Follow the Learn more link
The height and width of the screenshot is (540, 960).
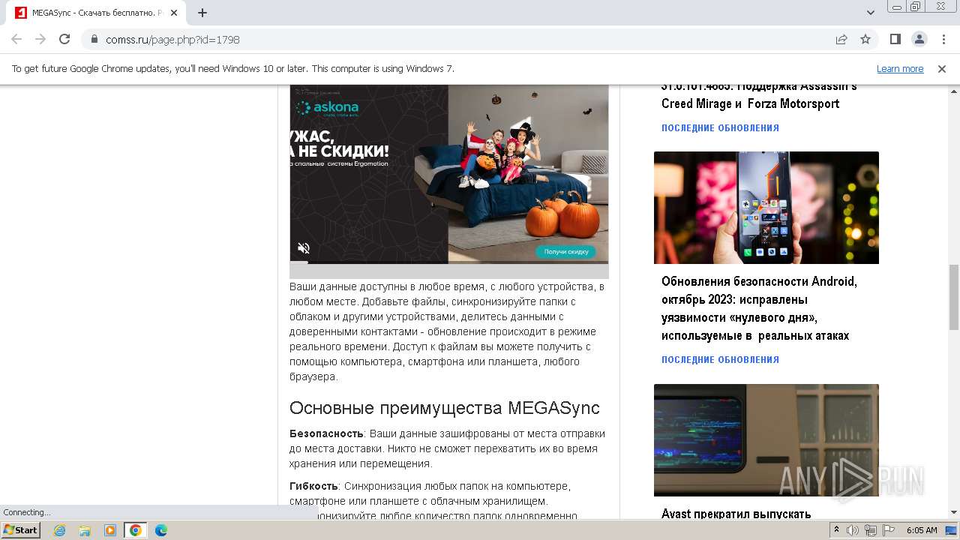pos(900,68)
